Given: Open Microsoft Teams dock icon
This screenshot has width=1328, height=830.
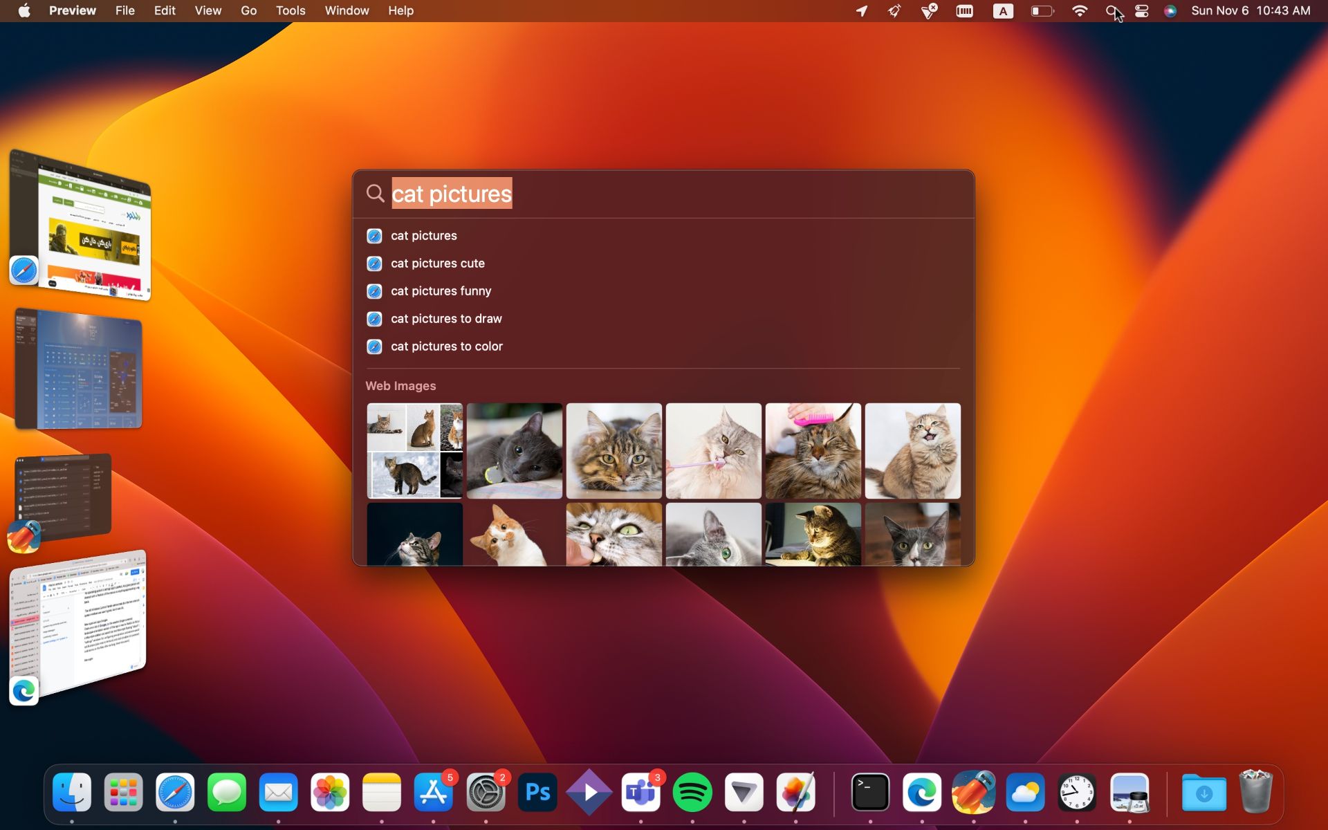Looking at the screenshot, I should click(640, 793).
